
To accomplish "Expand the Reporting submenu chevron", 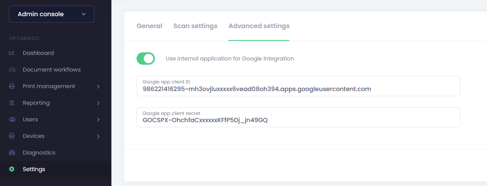I will [x=98, y=103].
